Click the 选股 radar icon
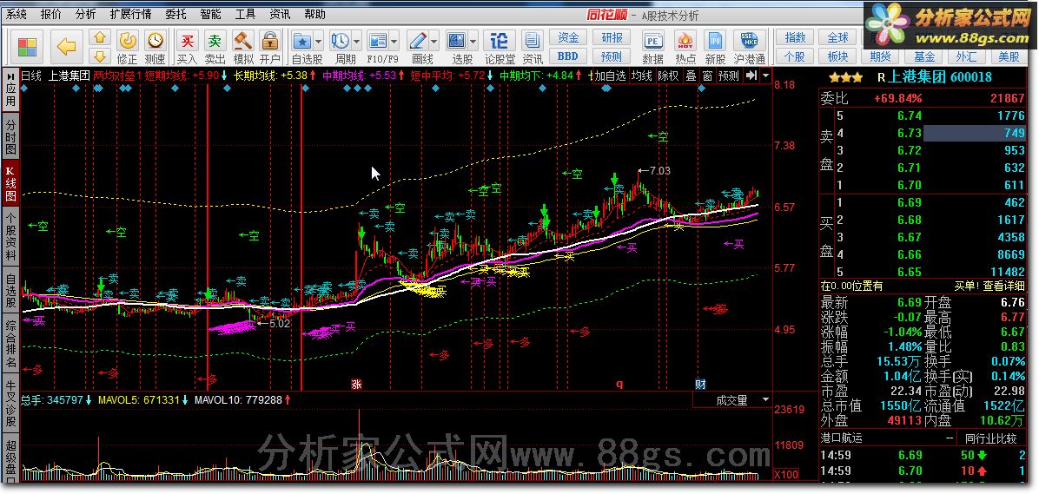The width and height of the screenshot is (1039, 494). 457,41
